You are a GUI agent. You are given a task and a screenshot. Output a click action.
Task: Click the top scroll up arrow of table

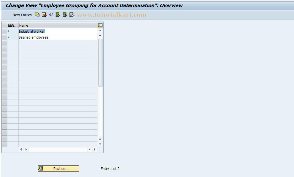click(x=100, y=31)
